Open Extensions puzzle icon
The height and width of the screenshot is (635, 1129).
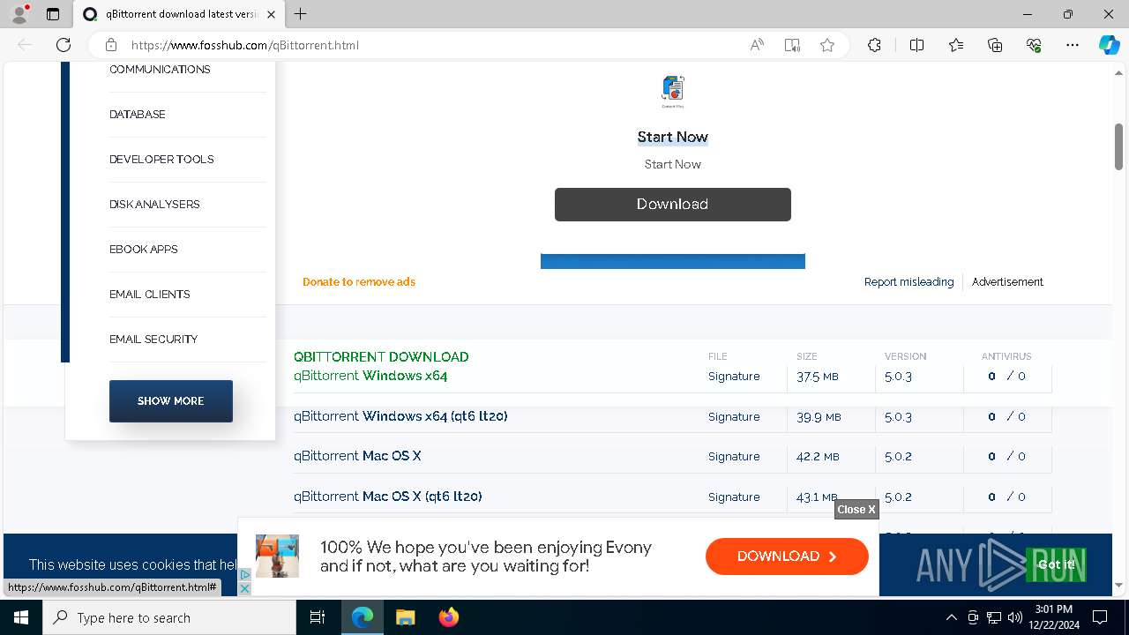click(874, 45)
